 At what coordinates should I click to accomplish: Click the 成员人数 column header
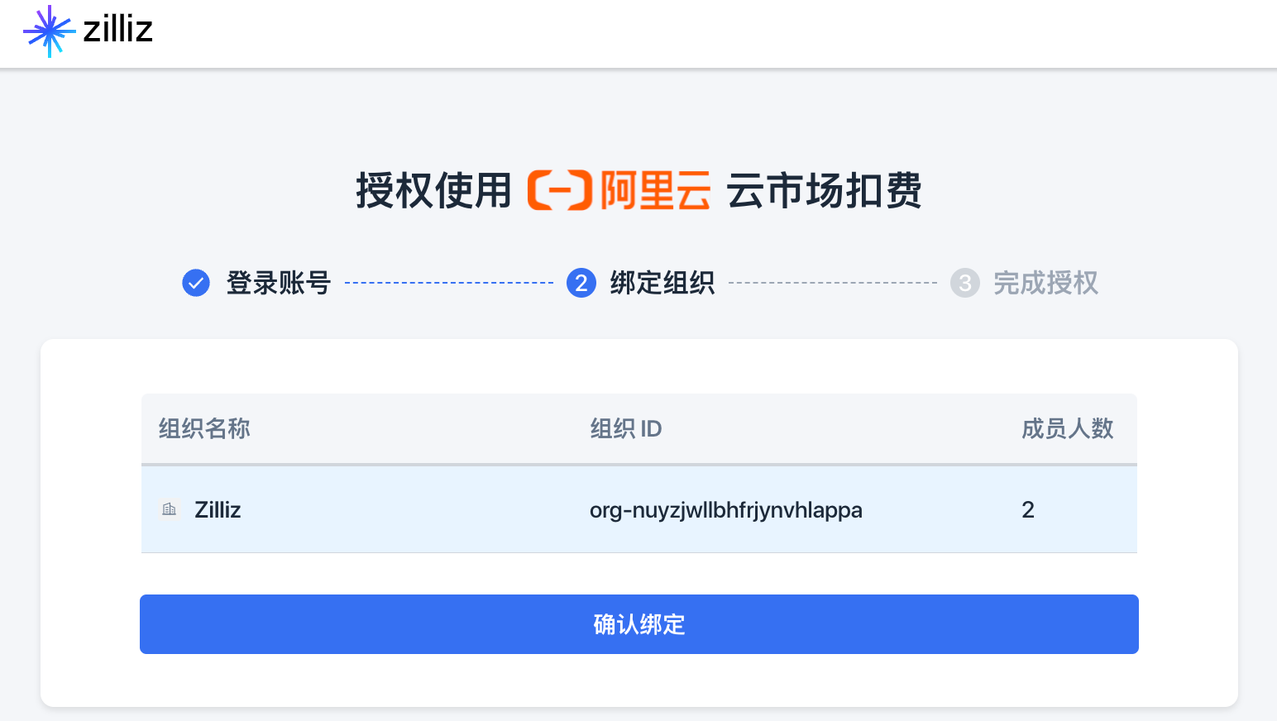click(1068, 428)
